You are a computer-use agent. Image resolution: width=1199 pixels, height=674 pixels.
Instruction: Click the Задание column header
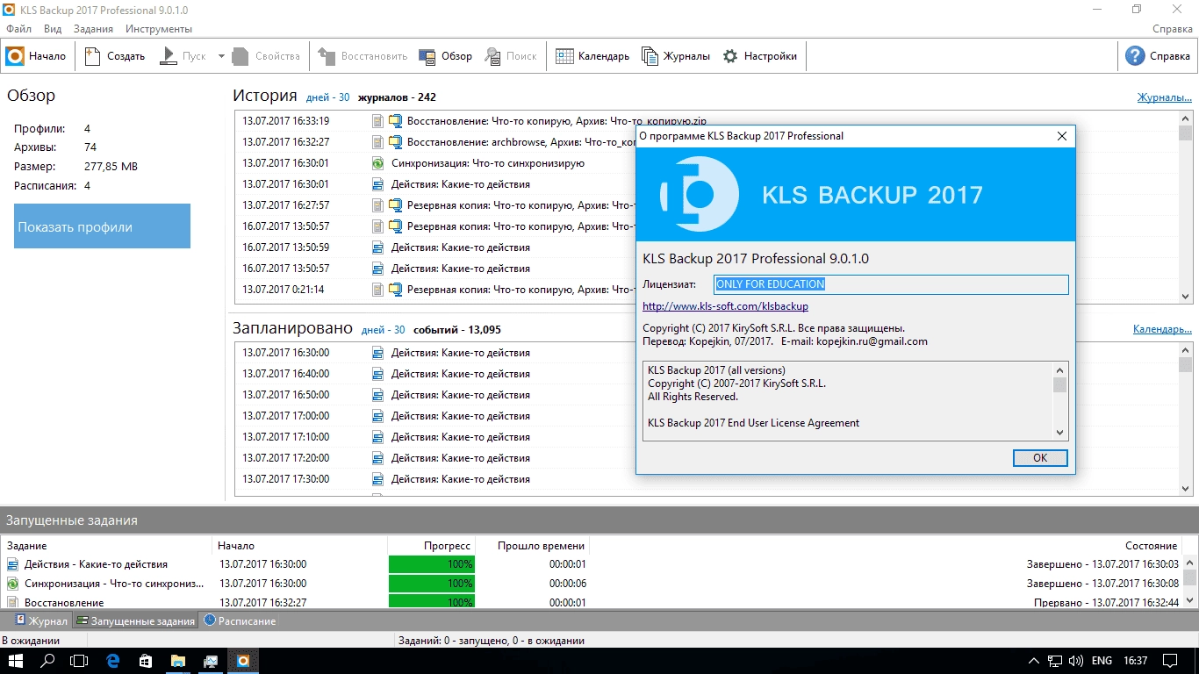coord(106,546)
